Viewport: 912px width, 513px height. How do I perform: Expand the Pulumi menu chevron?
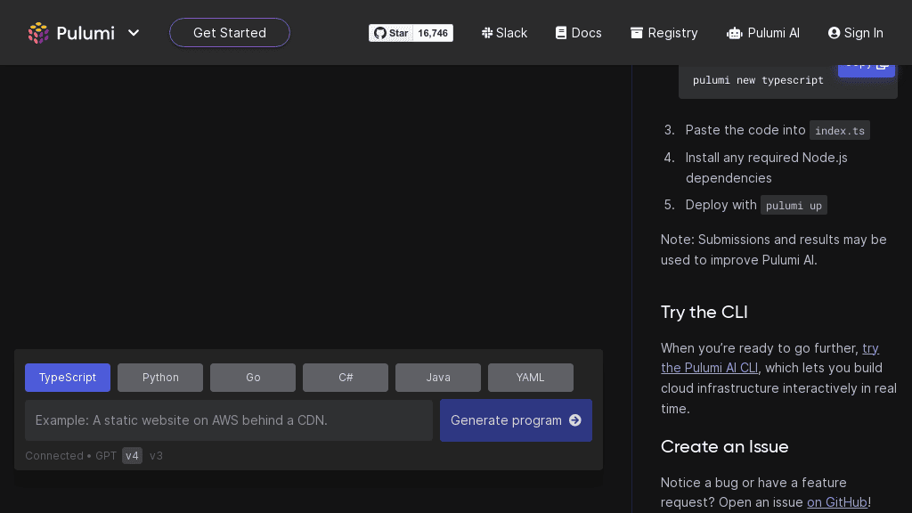tap(134, 33)
